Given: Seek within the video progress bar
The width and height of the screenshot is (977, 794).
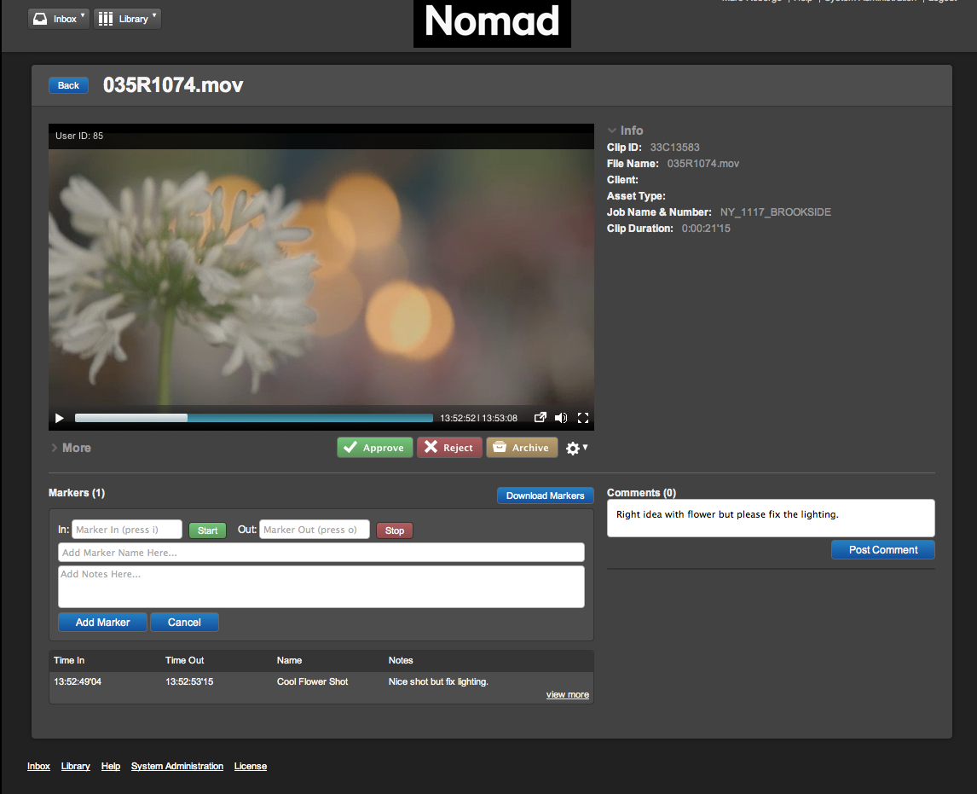Looking at the screenshot, I should (x=254, y=418).
